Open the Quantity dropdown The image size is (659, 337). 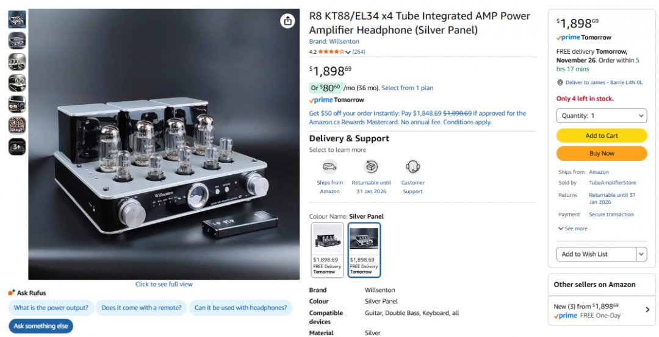tap(601, 116)
